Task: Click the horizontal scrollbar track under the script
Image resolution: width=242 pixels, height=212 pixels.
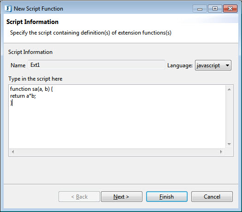Action: 117,152
